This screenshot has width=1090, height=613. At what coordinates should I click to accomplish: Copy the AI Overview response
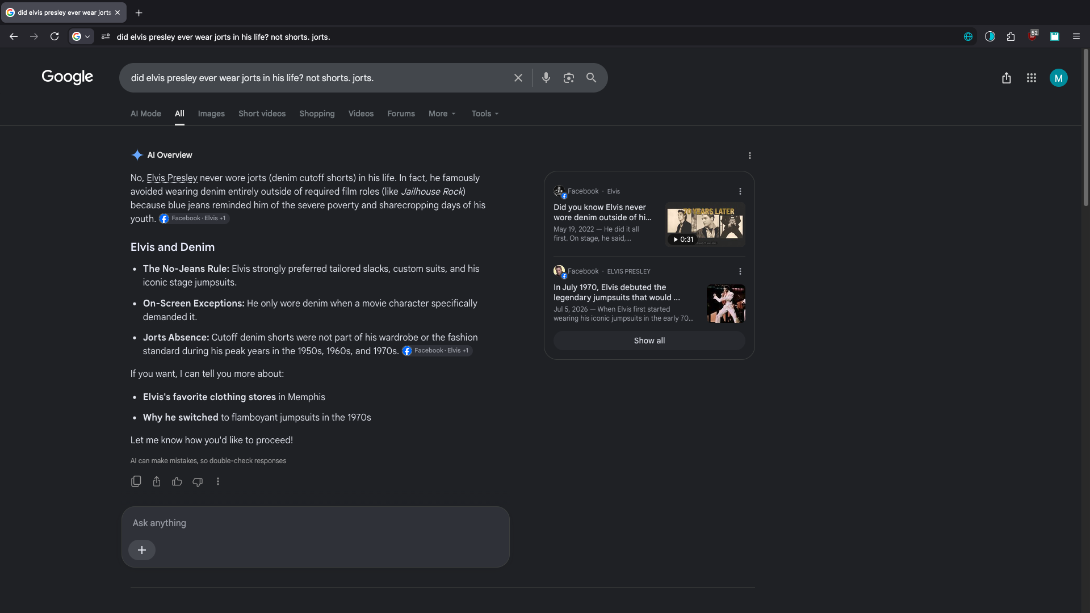tap(136, 481)
